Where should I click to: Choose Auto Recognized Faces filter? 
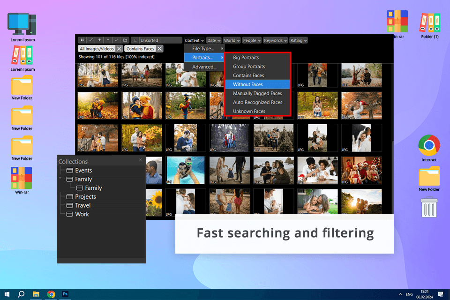coord(257,102)
